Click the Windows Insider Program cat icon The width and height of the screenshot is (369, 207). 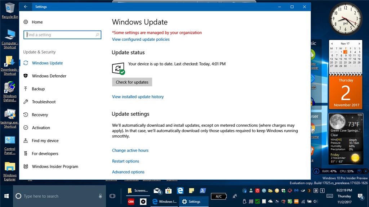pyautogui.click(x=26, y=166)
